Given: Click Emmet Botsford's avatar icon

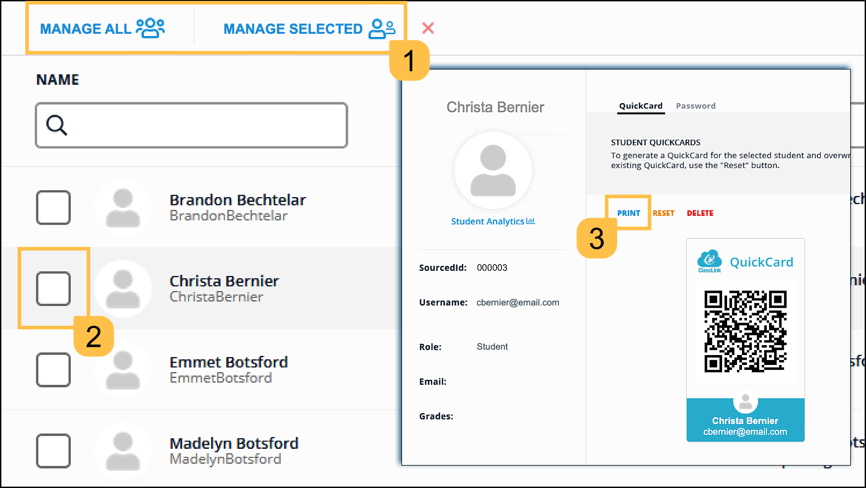Looking at the screenshot, I should click(x=123, y=370).
